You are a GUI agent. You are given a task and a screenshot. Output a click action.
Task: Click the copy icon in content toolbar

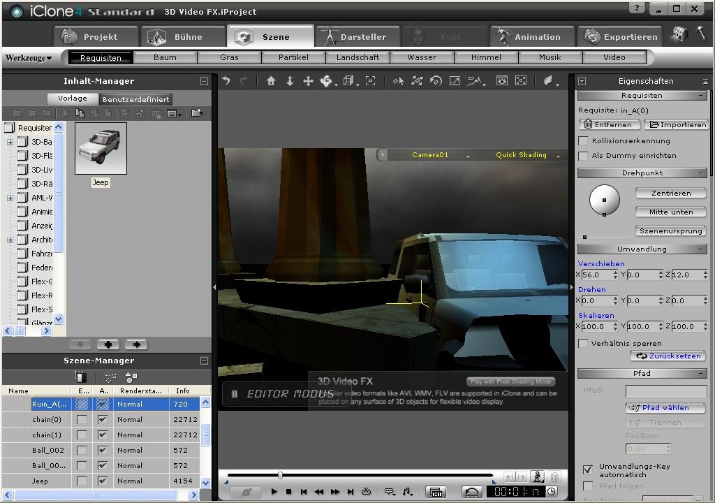coord(80,113)
